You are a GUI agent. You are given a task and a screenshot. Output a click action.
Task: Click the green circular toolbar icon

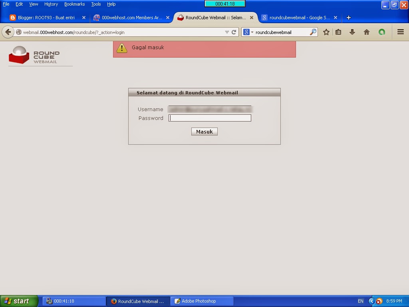[x=381, y=32]
